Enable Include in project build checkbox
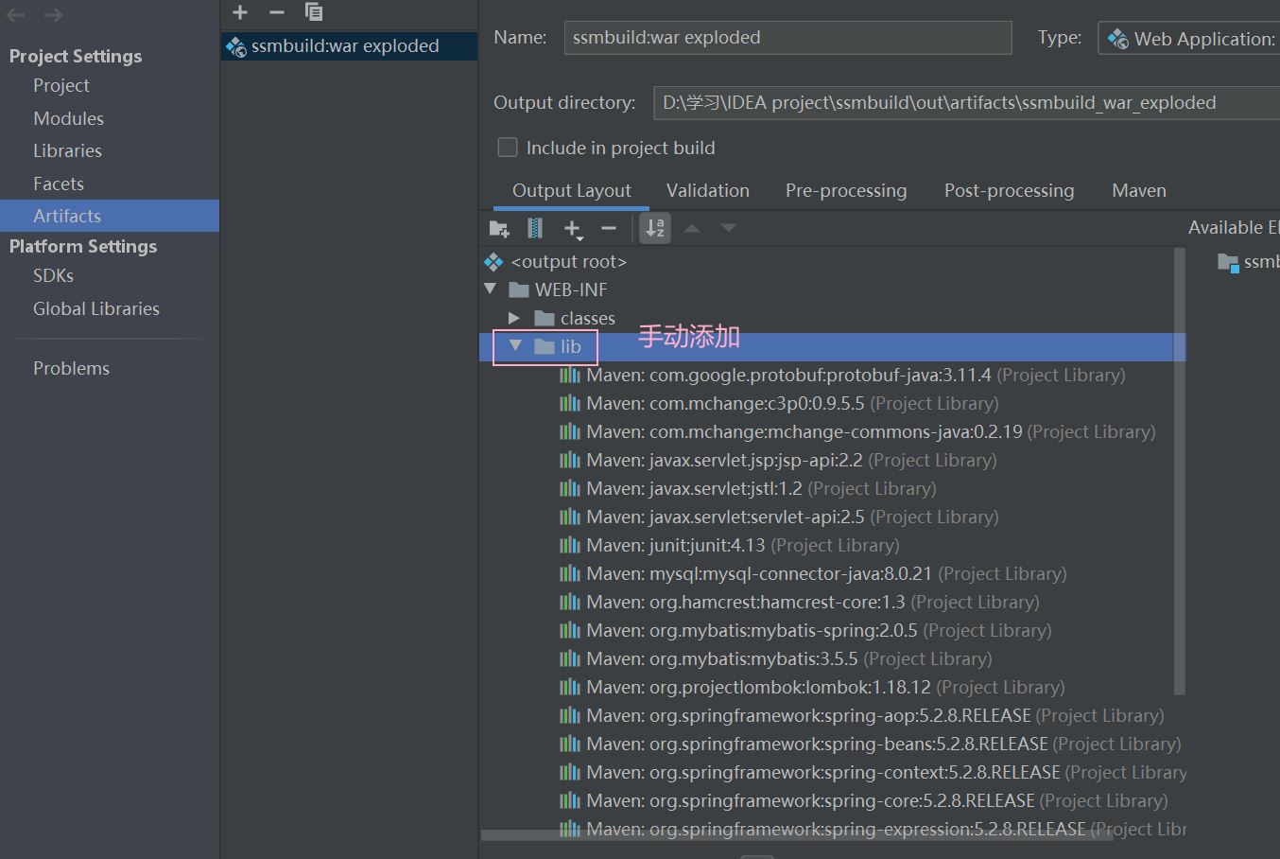Viewport: 1280px width, 859px height. pos(508,148)
